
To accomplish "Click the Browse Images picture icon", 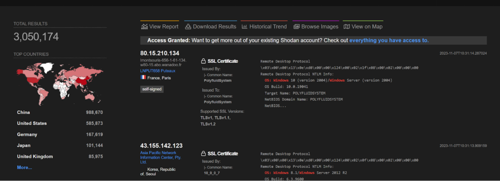I will coord(296,27).
